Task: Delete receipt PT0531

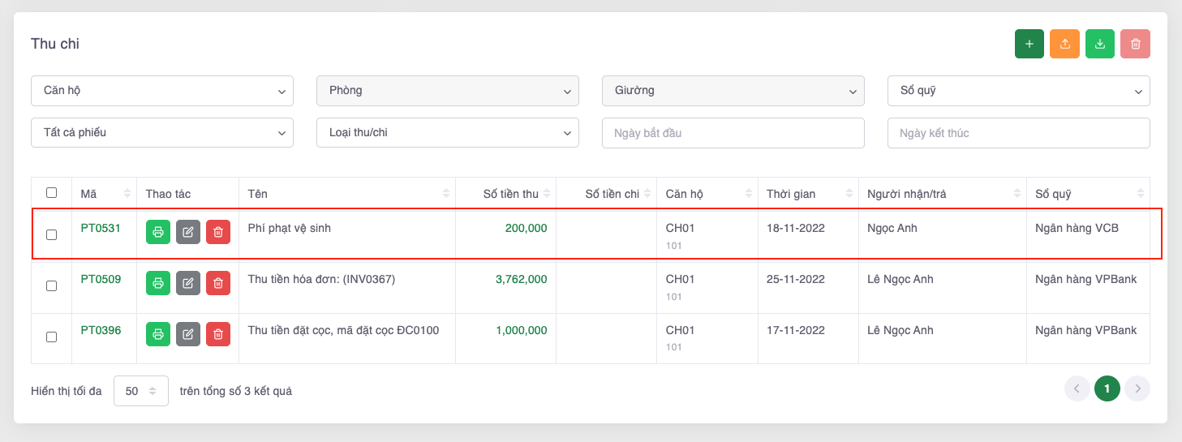Action: [x=217, y=232]
